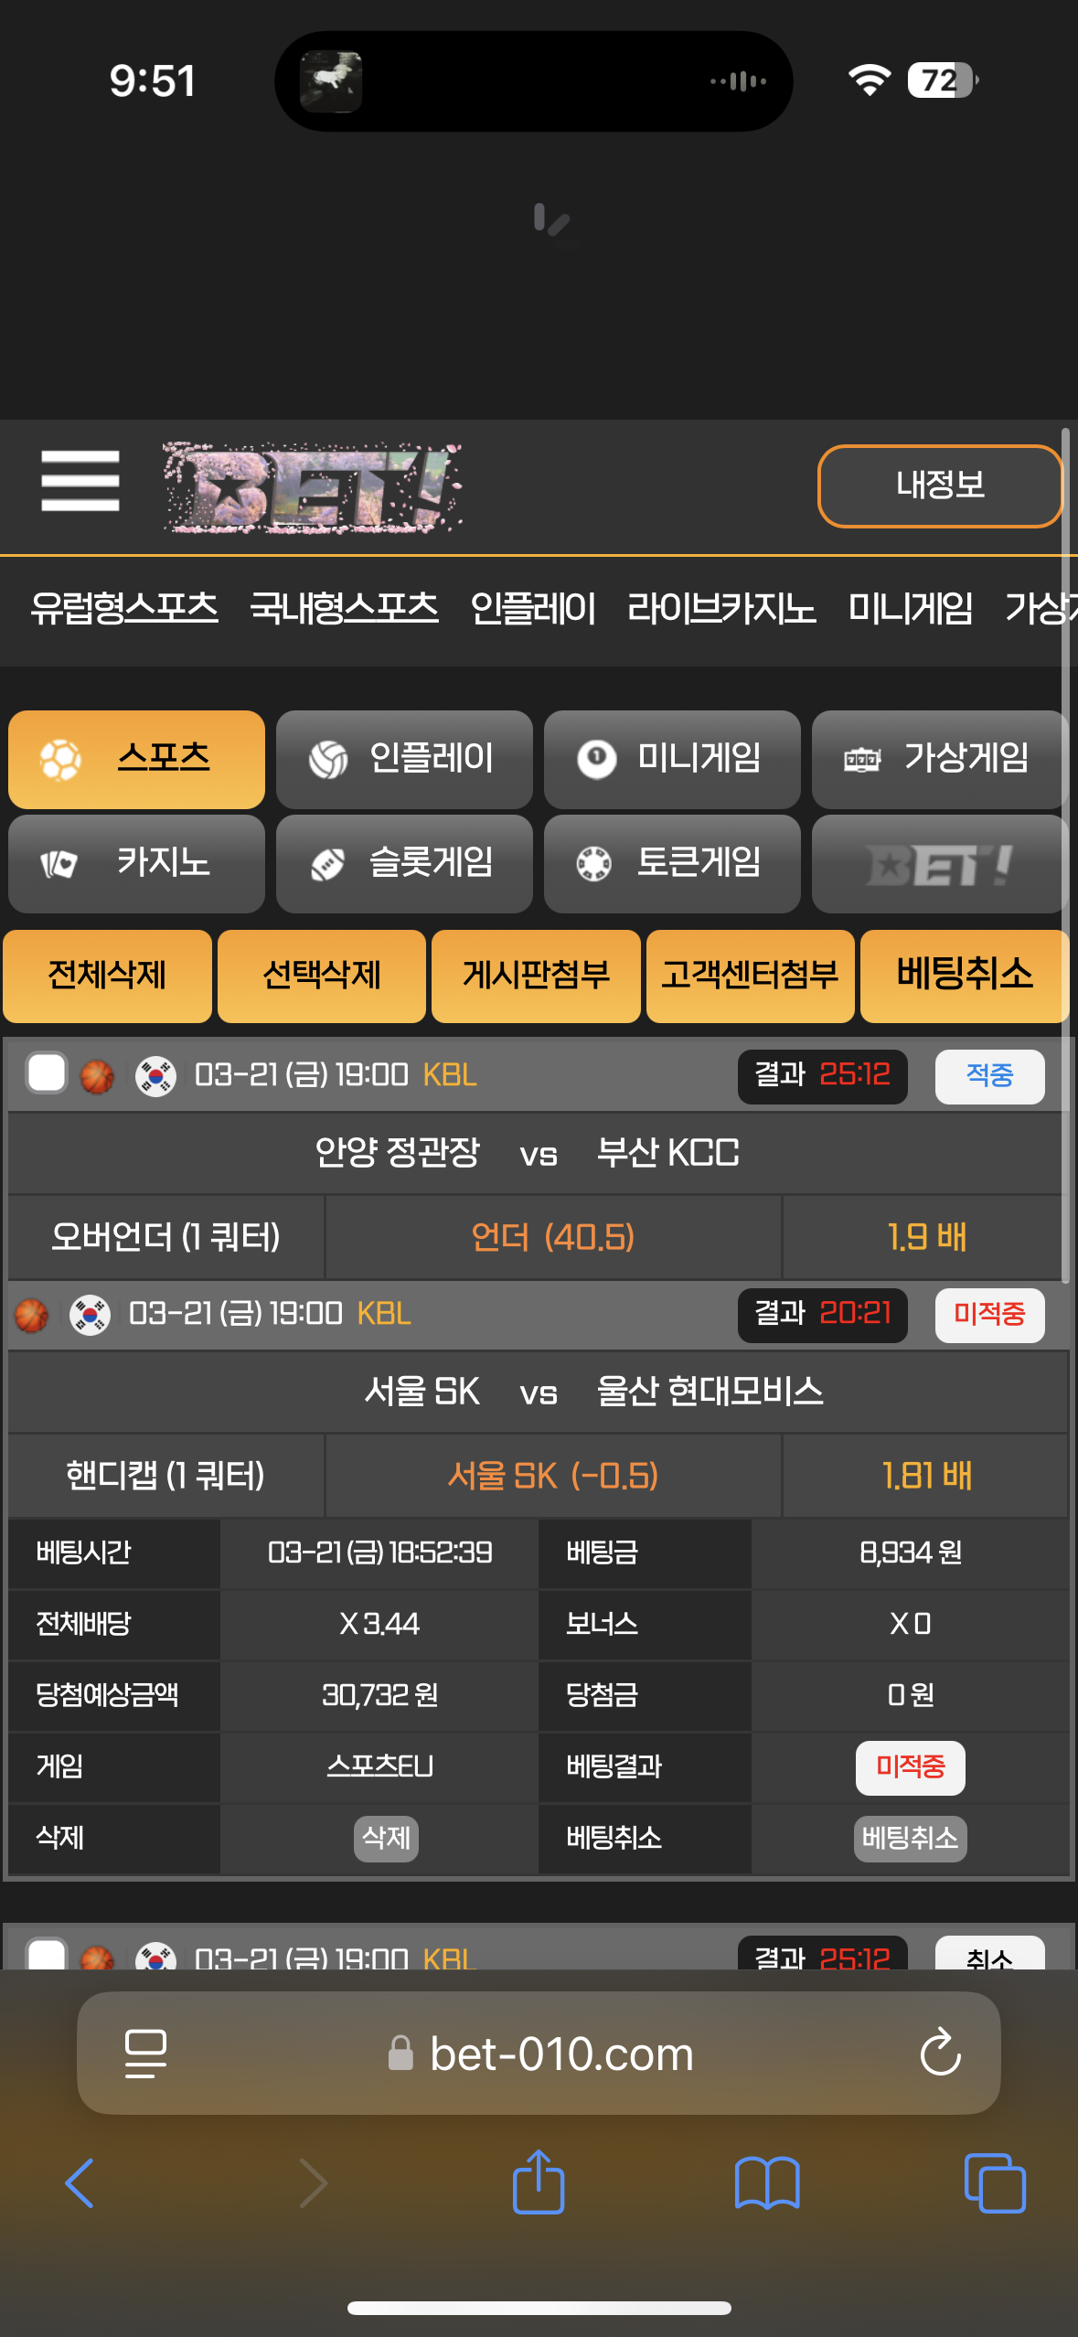The image size is (1078, 2337).
Task: Reload page with Safari refresh icon
Action: (x=940, y=2053)
